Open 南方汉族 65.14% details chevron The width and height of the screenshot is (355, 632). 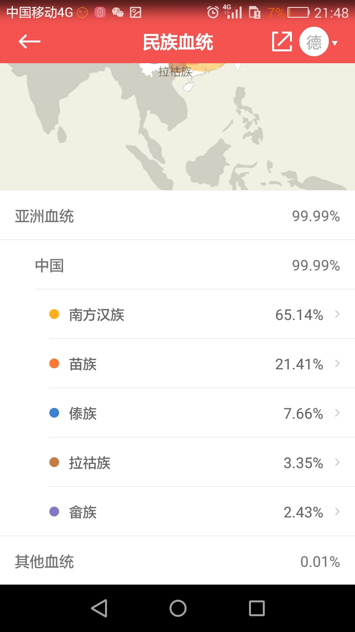[337, 314]
